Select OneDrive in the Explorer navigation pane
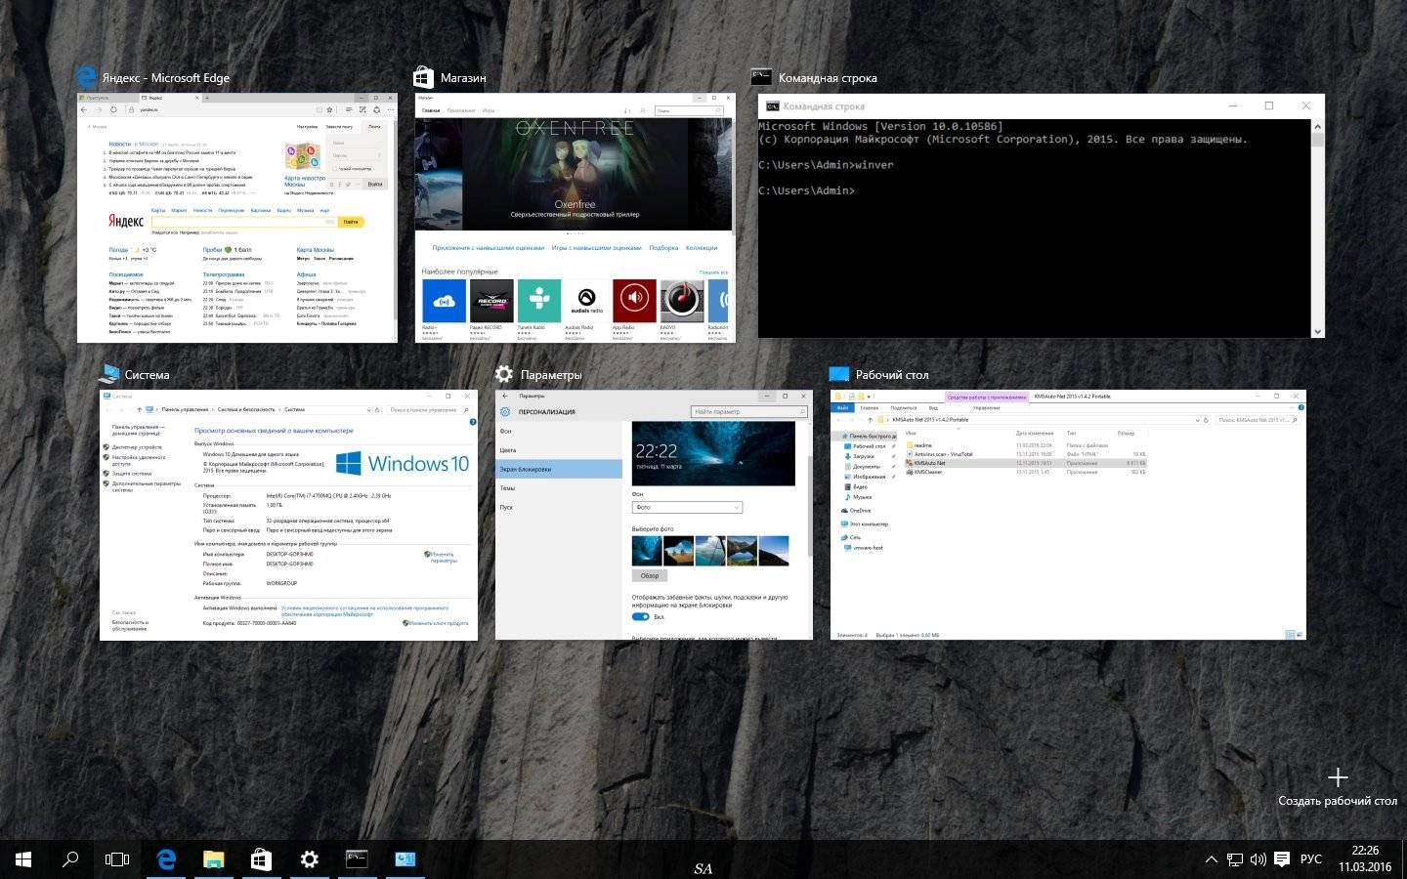Viewport: 1407px width, 879px height. coord(856,511)
